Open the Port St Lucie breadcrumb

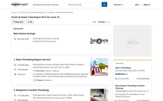(25, 12)
